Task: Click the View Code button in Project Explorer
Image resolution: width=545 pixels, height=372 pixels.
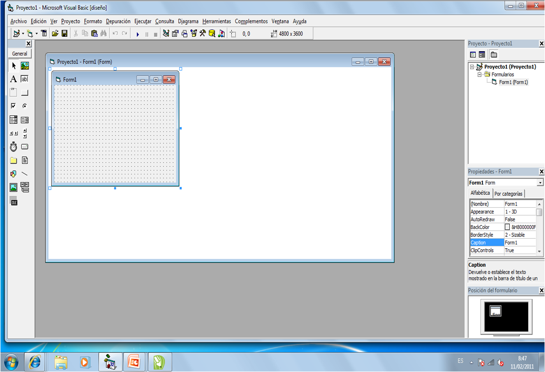Action: click(472, 54)
